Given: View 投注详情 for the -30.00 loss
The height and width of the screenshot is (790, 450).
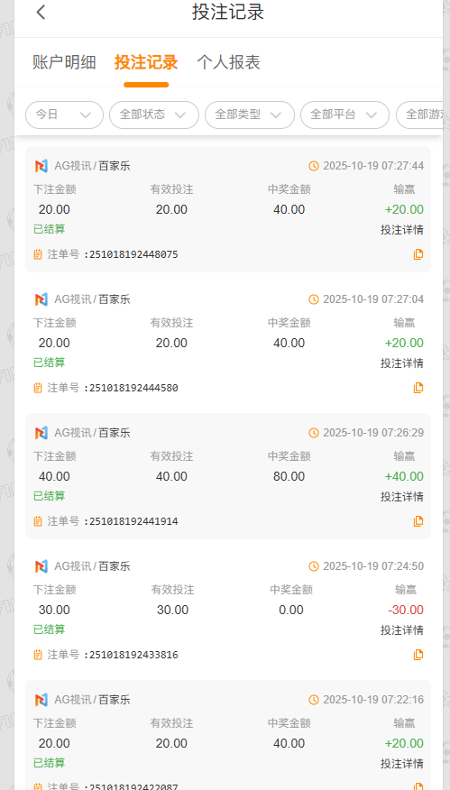Looking at the screenshot, I should point(401,630).
